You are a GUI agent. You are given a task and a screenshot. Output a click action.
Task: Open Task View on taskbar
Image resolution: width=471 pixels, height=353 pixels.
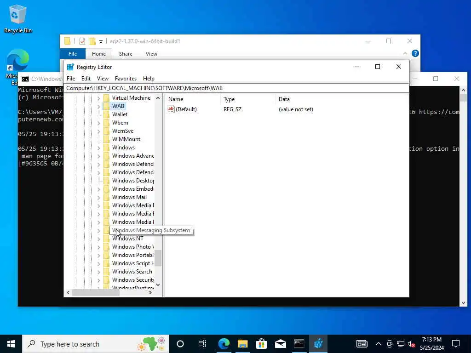[202, 344]
